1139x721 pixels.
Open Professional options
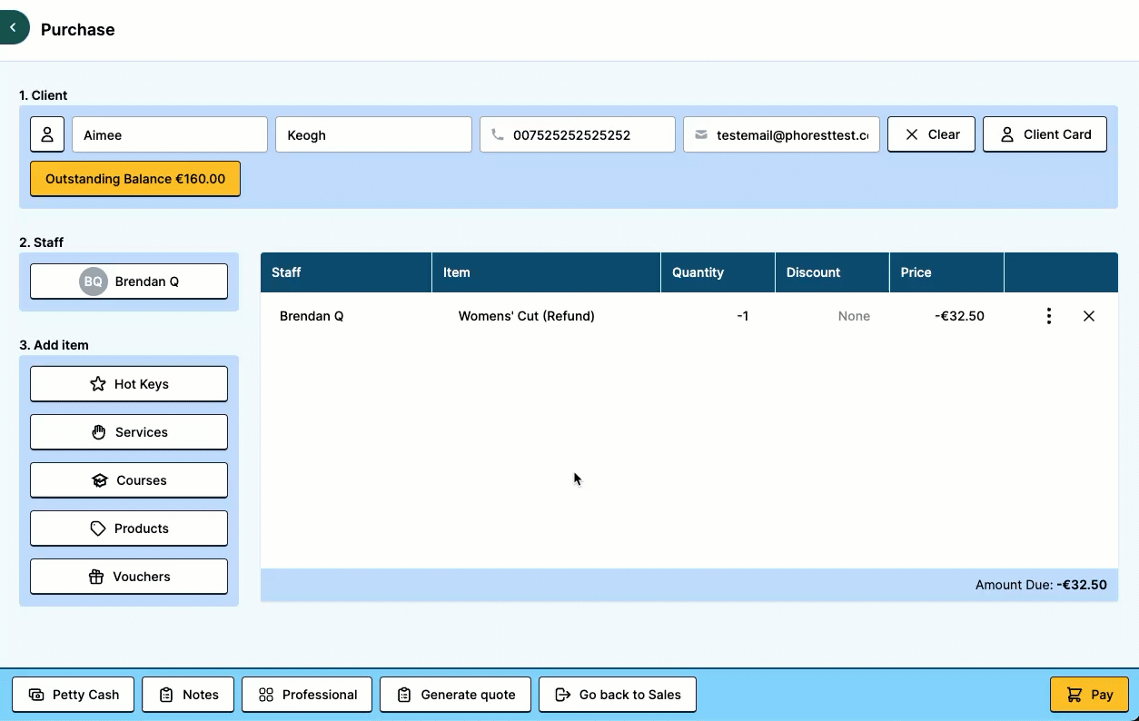coord(307,695)
